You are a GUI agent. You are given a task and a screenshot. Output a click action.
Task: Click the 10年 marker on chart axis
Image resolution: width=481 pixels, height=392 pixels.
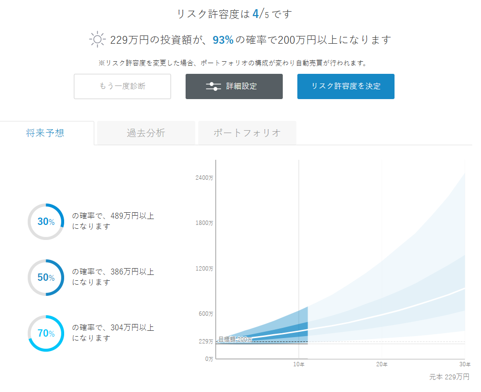(299, 364)
